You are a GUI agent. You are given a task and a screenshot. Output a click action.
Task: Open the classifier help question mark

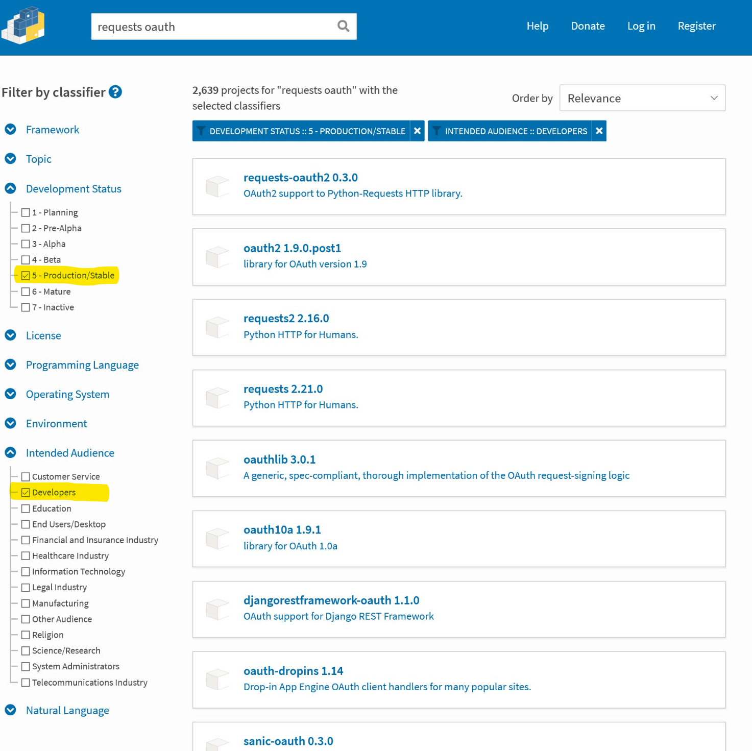(115, 92)
